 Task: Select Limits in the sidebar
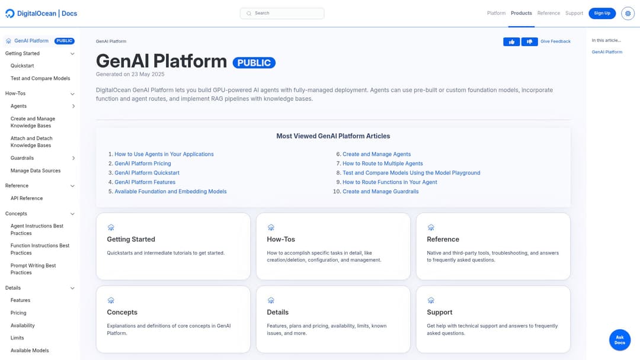tap(17, 337)
